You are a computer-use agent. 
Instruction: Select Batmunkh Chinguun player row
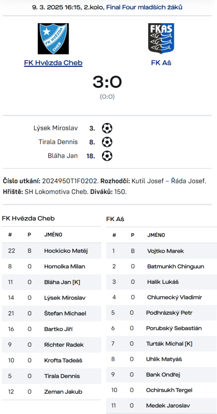coord(162,266)
